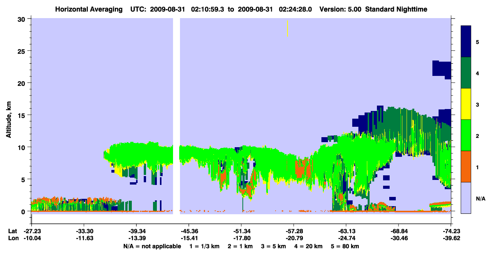Click the '3 = 5 km' legend entry
Image resolution: width=501 pixels, height=257 pixels.
[x=274, y=246]
